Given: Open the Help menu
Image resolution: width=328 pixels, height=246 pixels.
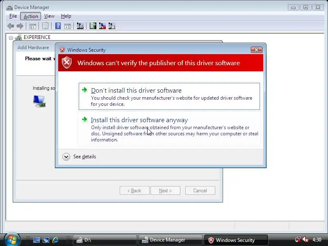Looking at the screenshot, I should [x=66, y=16].
